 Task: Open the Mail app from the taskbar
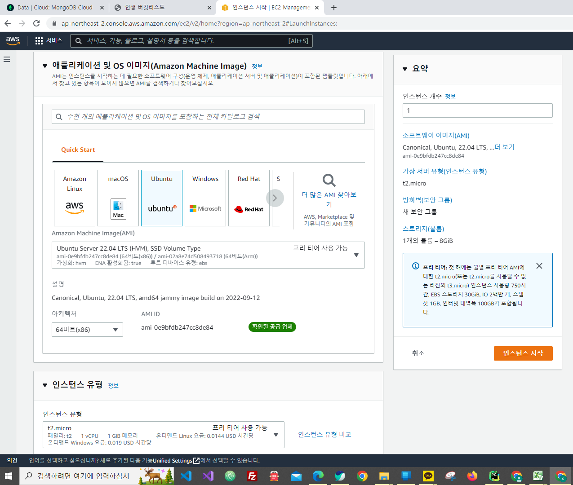pos(296,476)
